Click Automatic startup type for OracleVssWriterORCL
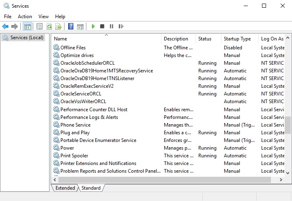 click(x=235, y=102)
